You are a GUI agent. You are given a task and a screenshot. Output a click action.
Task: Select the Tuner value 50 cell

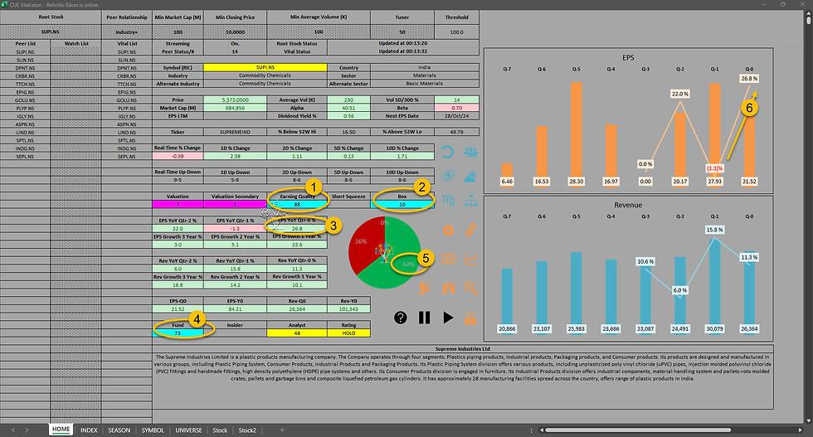[402, 32]
